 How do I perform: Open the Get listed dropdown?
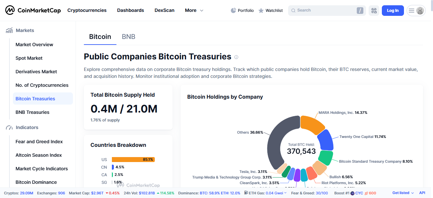pyautogui.click(x=403, y=193)
